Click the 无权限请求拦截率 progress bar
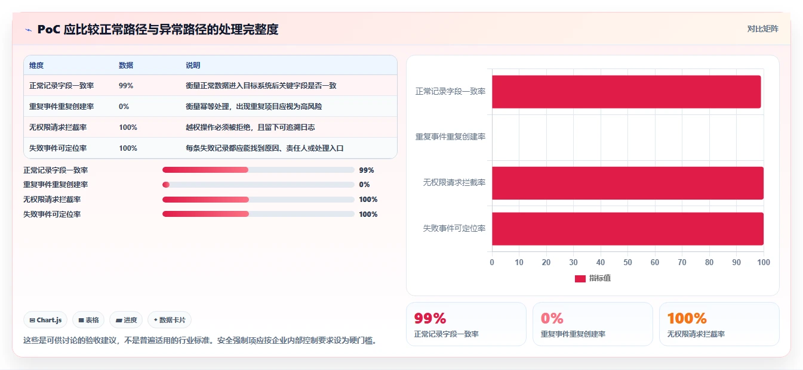The width and height of the screenshot is (803, 370). pos(259,200)
